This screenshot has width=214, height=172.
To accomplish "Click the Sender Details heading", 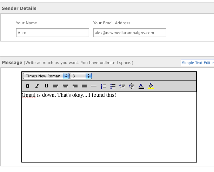I will coord(19,8).
